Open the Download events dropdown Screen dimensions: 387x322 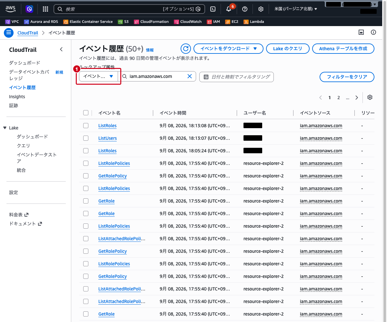click(228, 49)
